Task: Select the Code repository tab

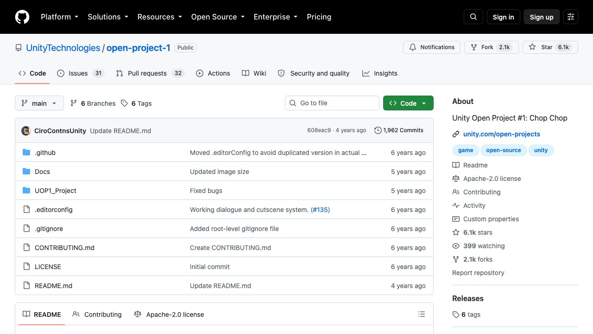Action: coord(32,73)
